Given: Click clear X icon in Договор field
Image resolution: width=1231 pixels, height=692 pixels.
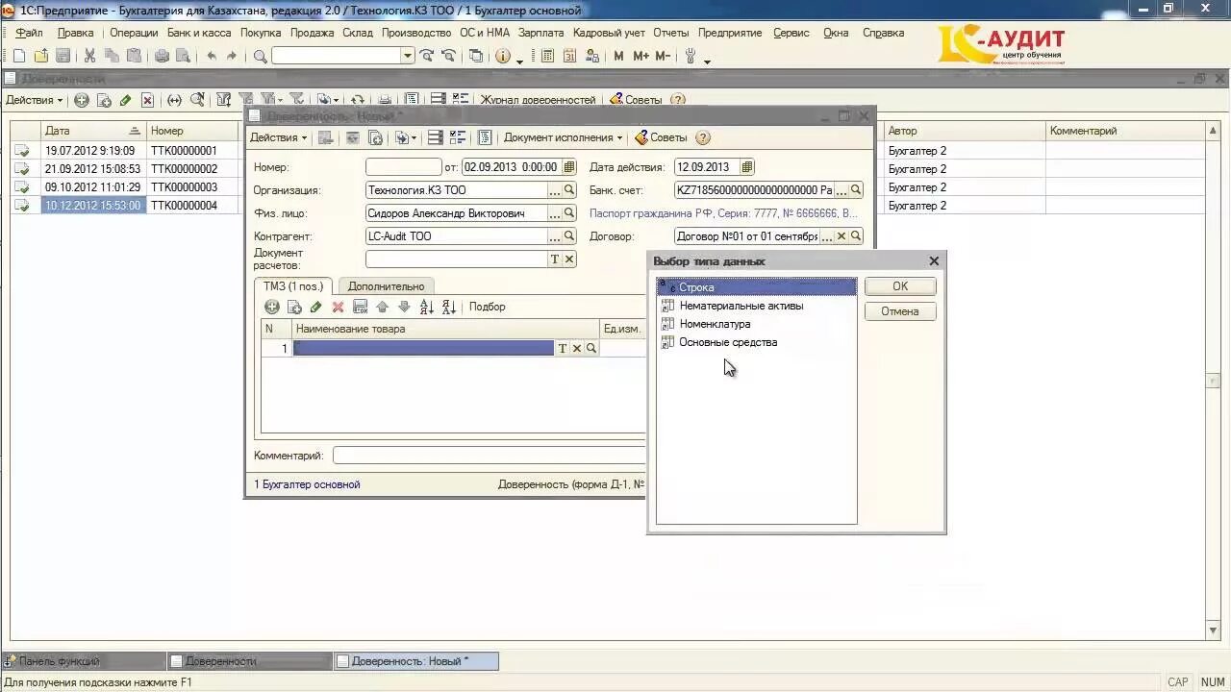Looking at the screenshot, I should coord(842,236).
